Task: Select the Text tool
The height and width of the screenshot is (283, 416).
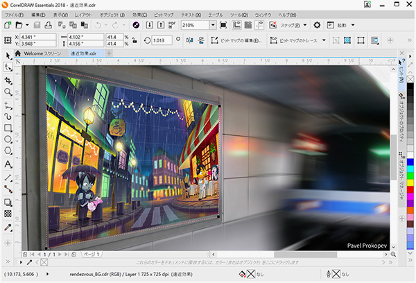Action: [x=8, y=164]
